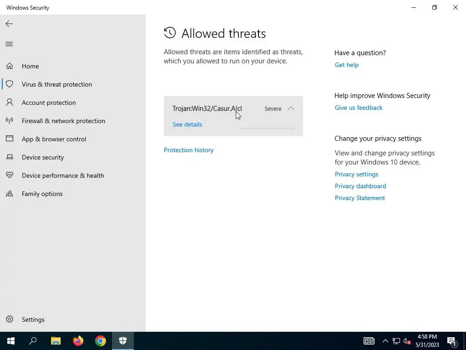
Task: Click the Settings gear icon
Action: click(x=10, y=319)
